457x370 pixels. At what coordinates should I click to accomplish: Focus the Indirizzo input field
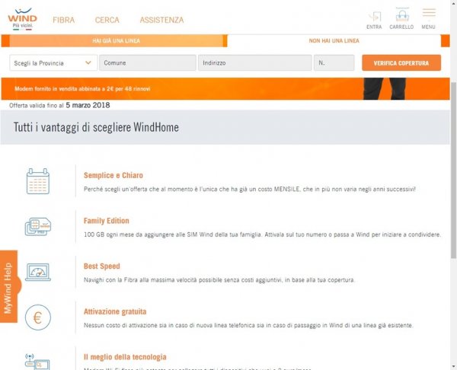click(254, 63)
